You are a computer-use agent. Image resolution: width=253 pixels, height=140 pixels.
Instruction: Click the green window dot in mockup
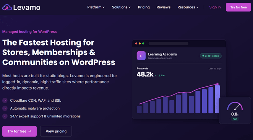click(x=143, y=44)
